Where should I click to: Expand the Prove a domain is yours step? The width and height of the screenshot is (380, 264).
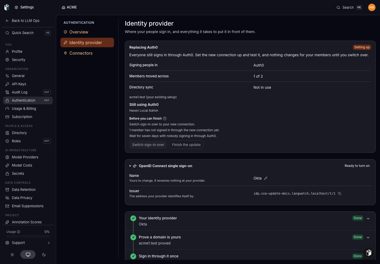368,238
